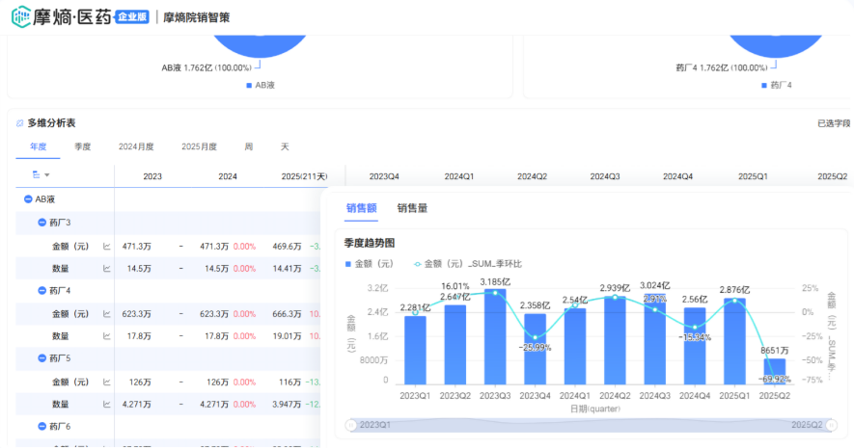The image size is (854, 448).
Task: Click the 已选字段 button
Action: click(833, 123)
